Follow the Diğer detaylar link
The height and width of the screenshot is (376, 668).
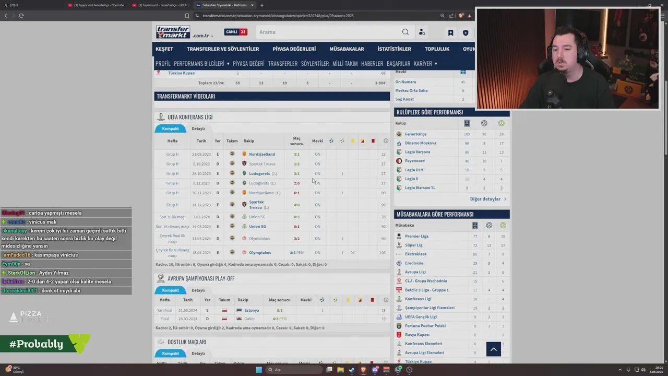(x=488, y=199)
